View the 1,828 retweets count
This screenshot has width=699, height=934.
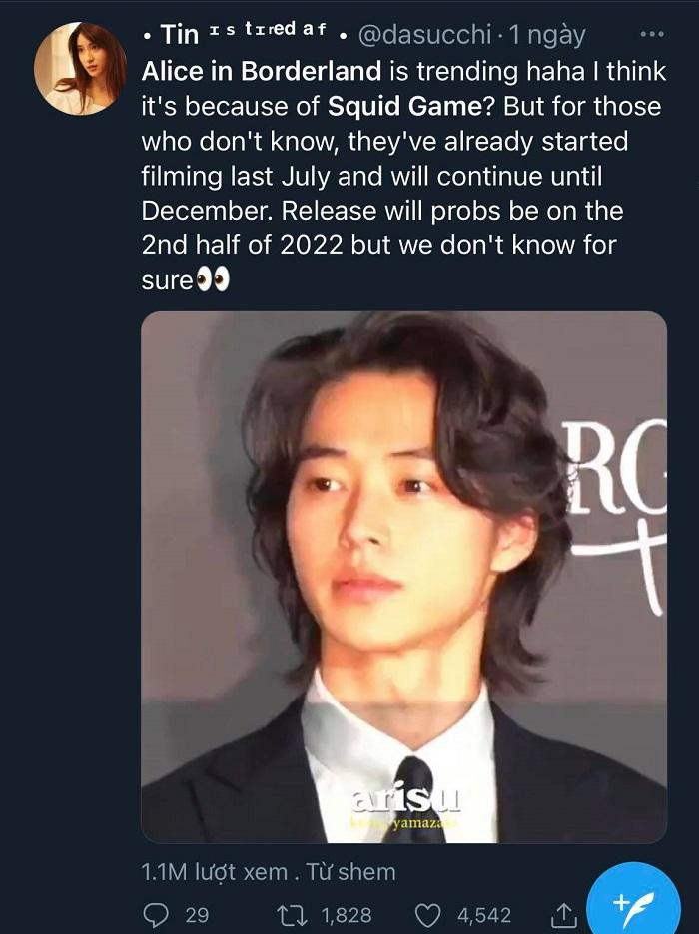pyautogui.click(x=347, y=914)
